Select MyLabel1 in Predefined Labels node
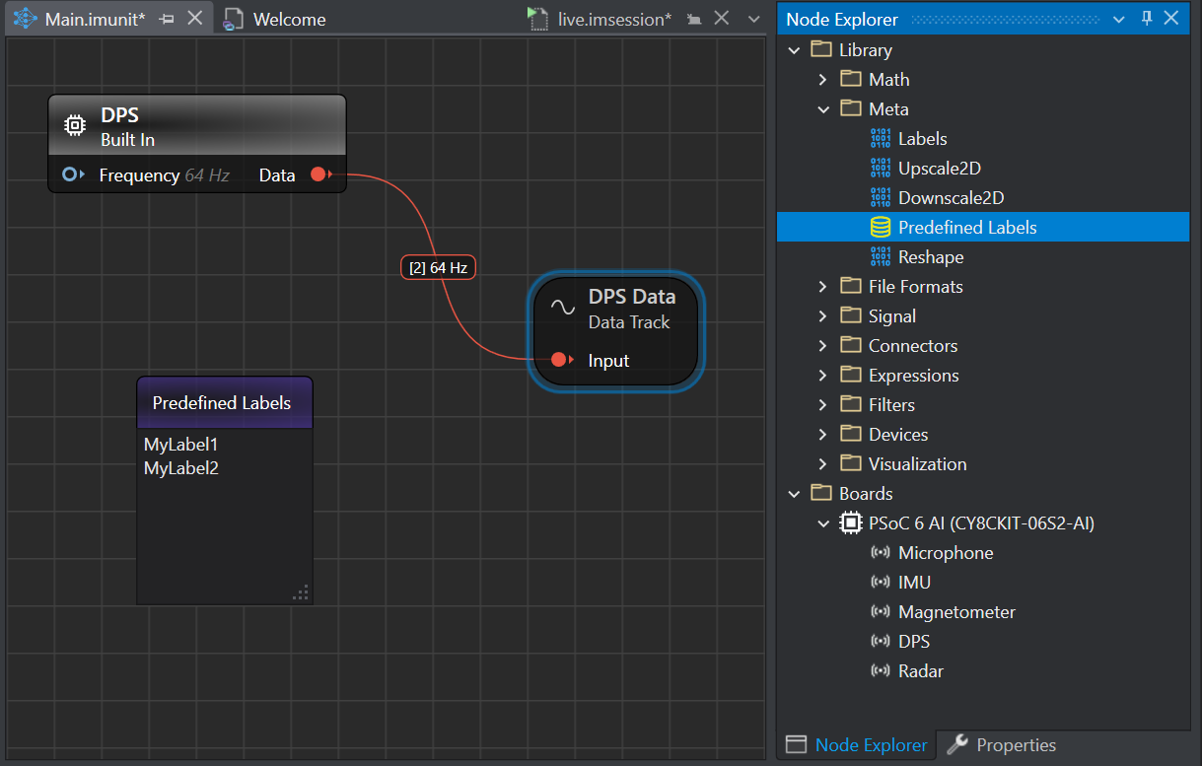The height and width of the screenshot is (766, 1202). coord(181,445)
